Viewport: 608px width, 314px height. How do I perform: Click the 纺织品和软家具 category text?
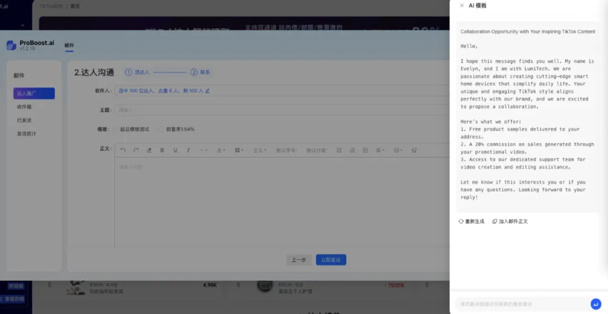pyautogui.click(x=106, y=291)
